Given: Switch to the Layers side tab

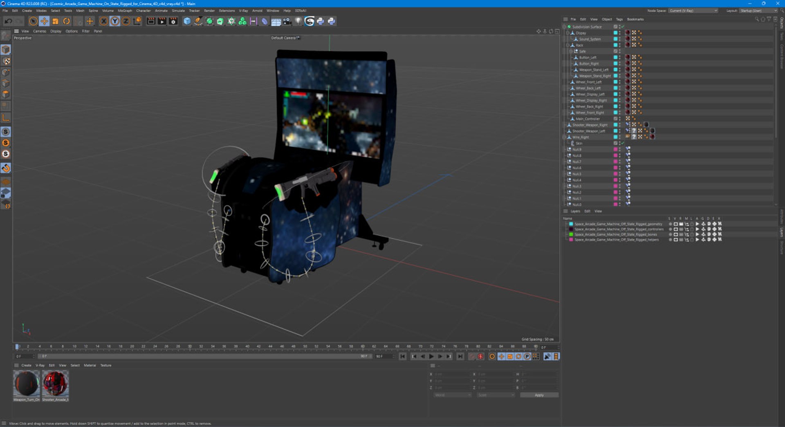Looking at the screenshot, I should point(781,232).
